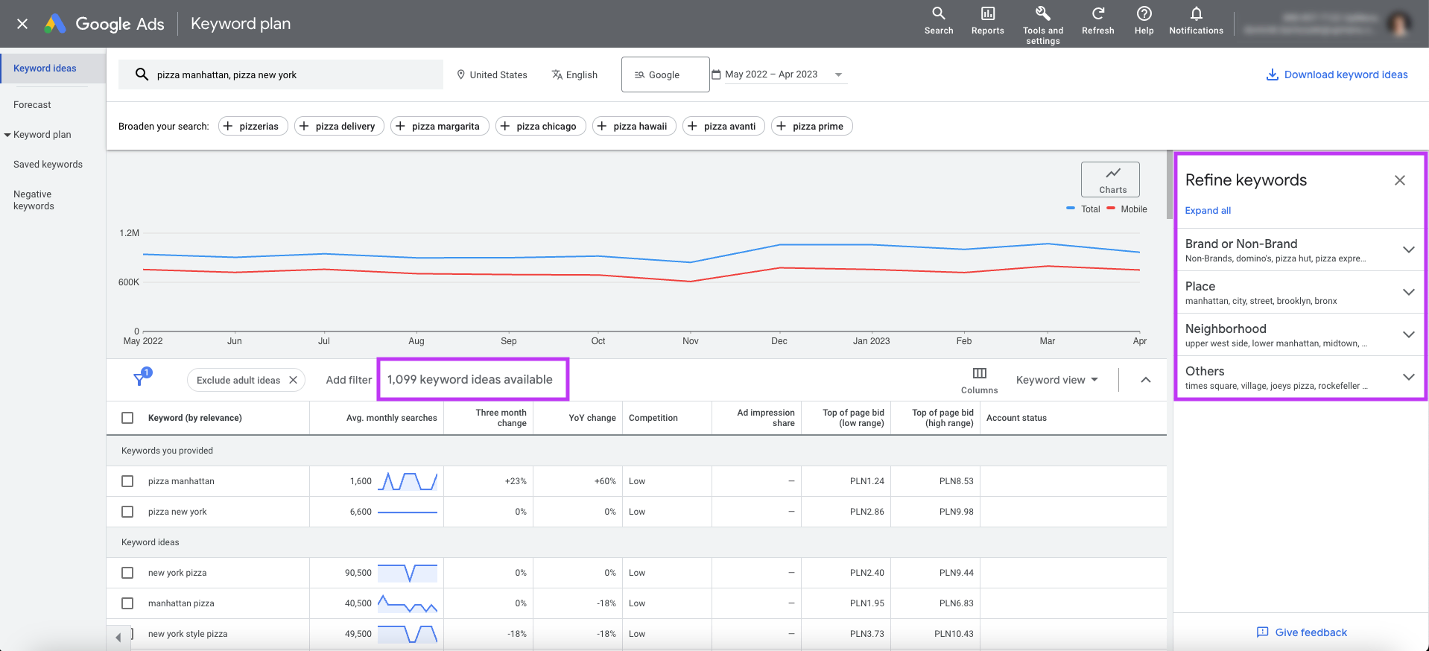
Task: Click Add filter
Action: coord(349,380)
